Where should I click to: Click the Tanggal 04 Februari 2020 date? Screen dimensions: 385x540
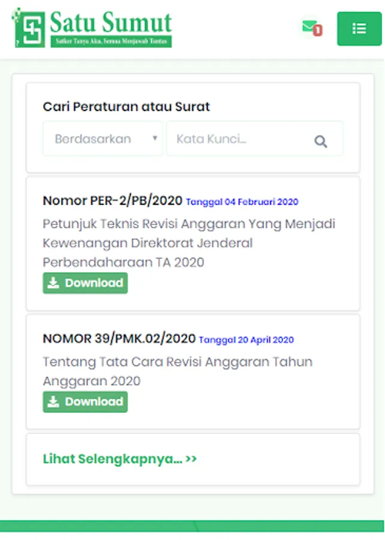(242, 202)
